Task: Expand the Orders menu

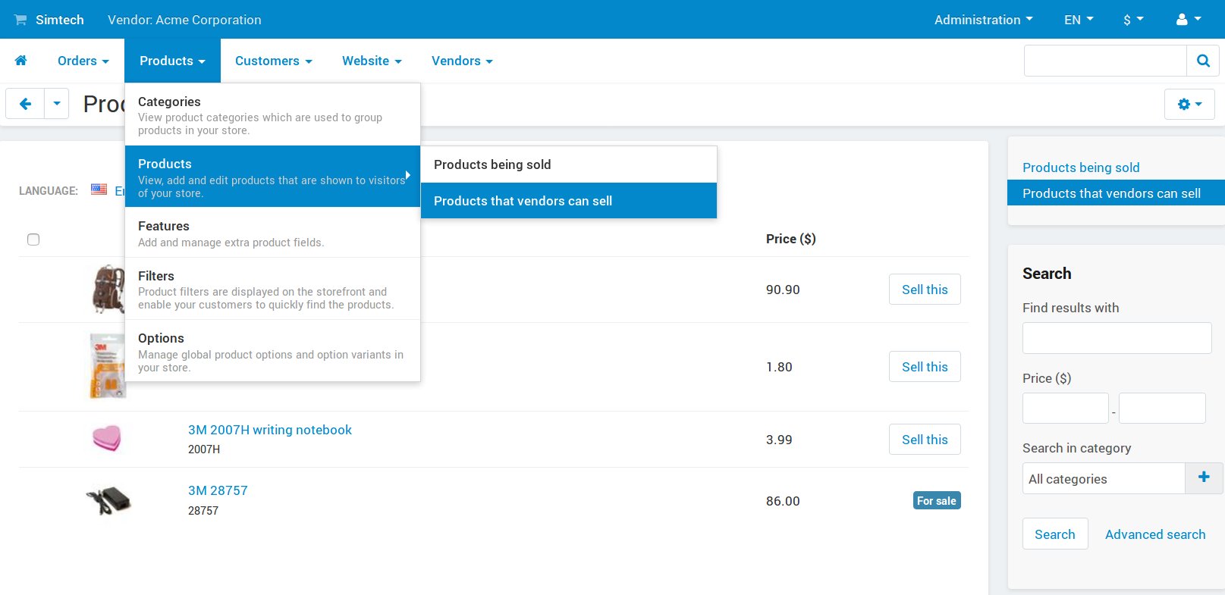Action: (x=83, y=61)
